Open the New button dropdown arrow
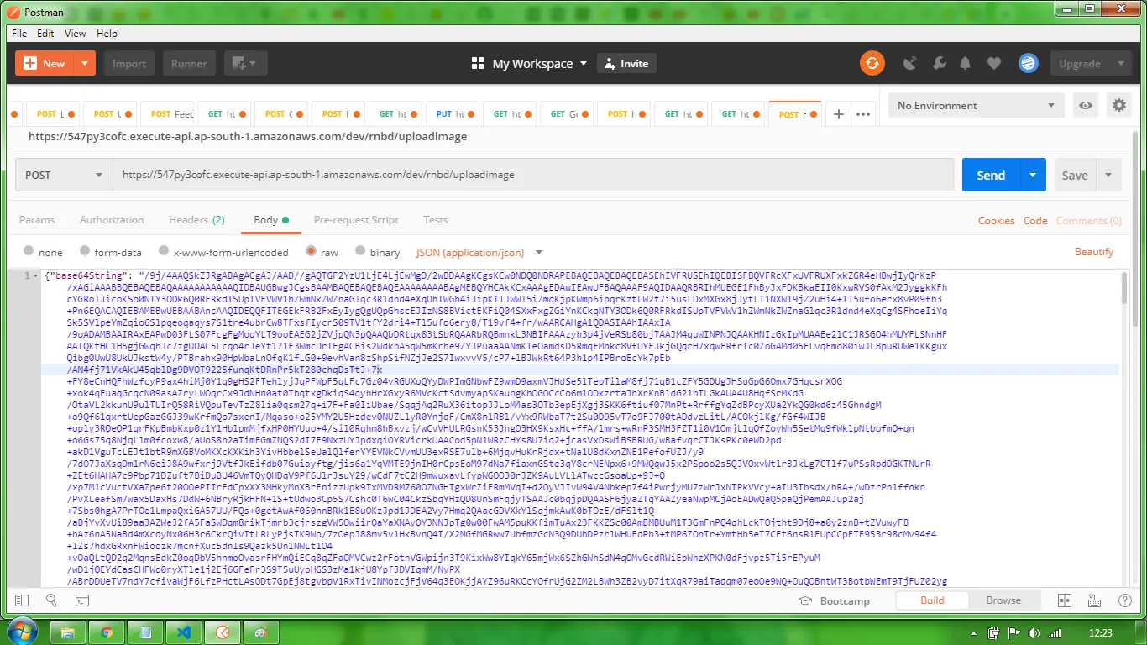1147x645 pixels. click(x=84, y=63)
